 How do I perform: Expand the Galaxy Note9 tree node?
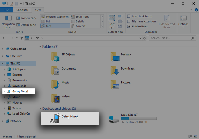pyautogui.click(x=4, y=91)
